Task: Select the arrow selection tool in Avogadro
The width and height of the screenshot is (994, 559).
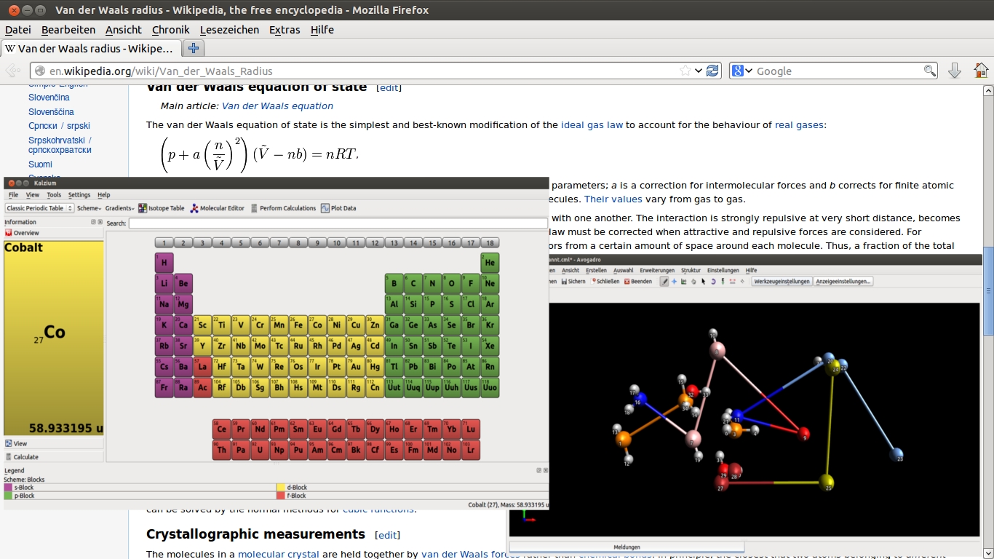Action: [x=704, y=282]
